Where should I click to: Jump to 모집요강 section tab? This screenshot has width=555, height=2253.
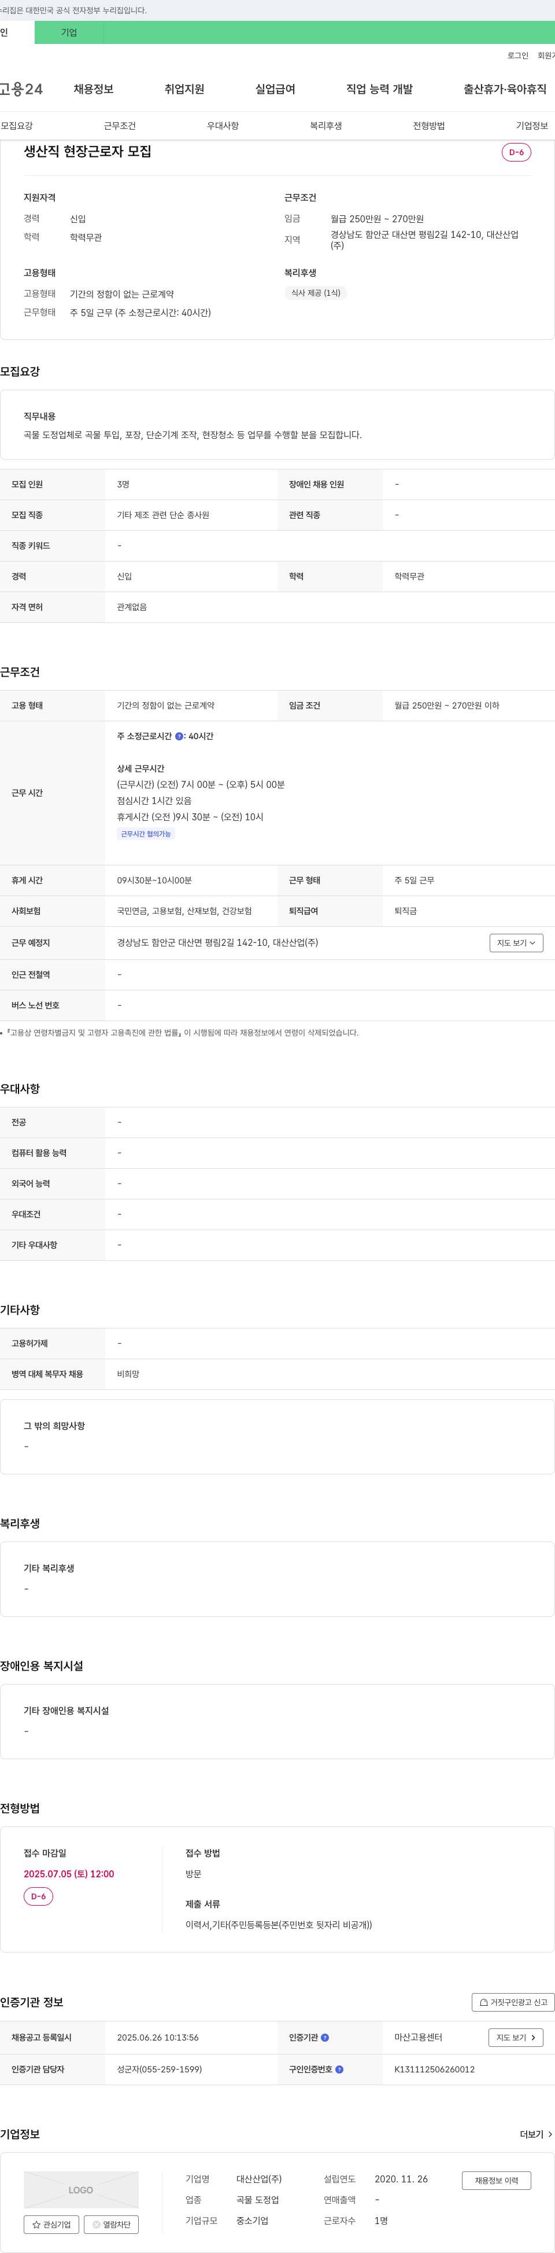point(17,126)
